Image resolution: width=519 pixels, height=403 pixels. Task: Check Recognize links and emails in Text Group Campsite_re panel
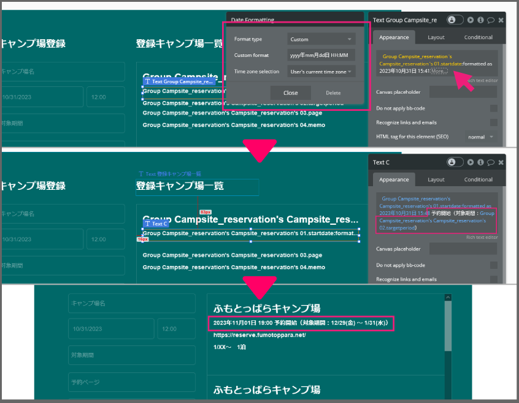point(493,122)
